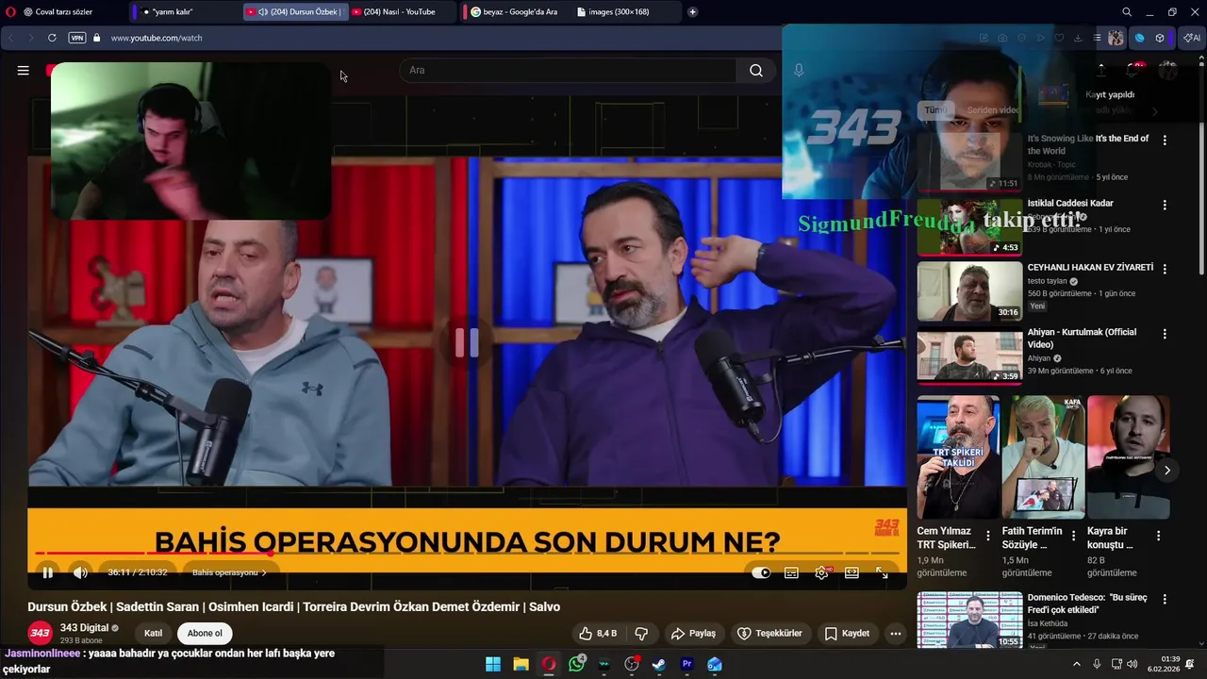Show hidden system tray icons chevron
This screenshot has width=1207, height=679.
point(1077,664)
